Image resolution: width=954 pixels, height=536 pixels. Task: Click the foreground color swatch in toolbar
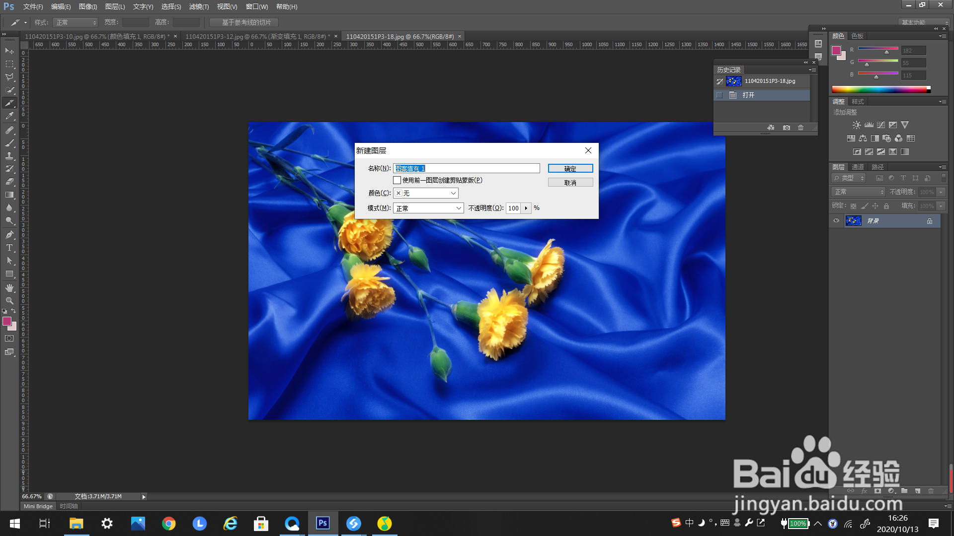[x=7, y=321]
